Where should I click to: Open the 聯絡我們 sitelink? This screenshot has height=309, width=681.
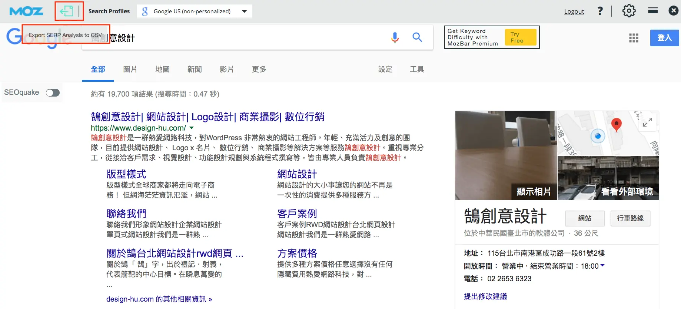coord(126,214)
